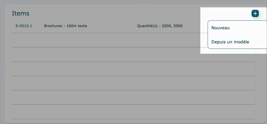This screenshot has width=267, height=124.
Task: Click the "Brochures - 160m texte" item name
Action: pyautogui.click(x=65, y=26)
